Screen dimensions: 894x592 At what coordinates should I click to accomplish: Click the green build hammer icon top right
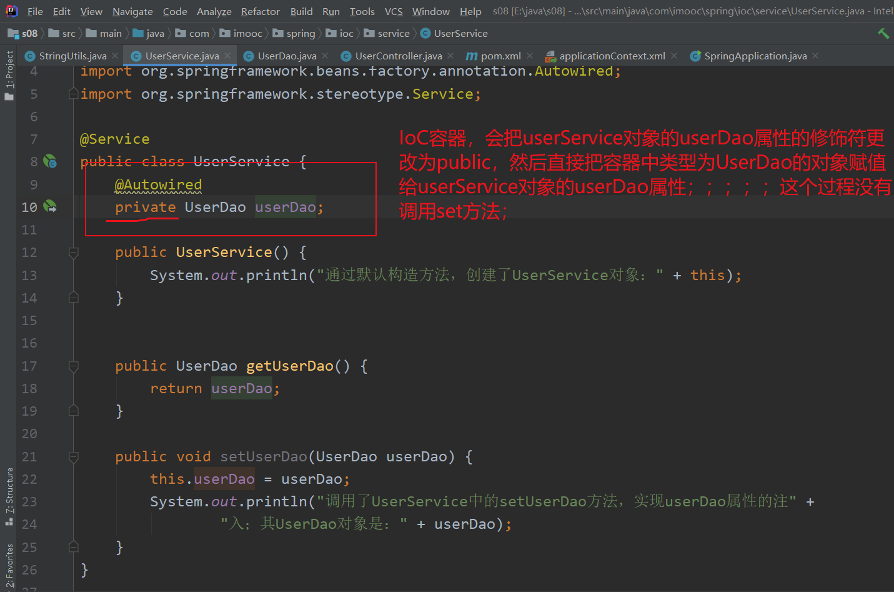(x=883, y=33)
